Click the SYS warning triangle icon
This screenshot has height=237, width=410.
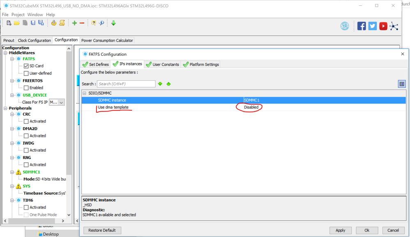pos(18,186)
